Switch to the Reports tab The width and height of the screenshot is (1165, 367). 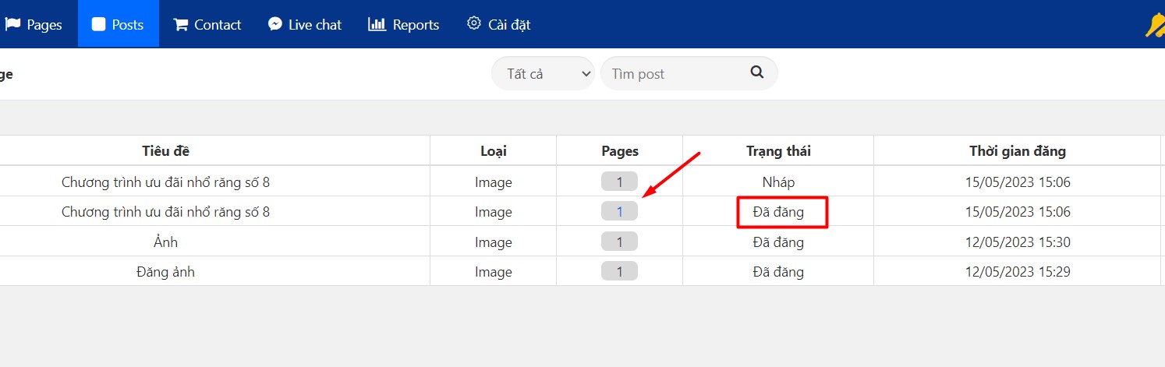pyautogui.click(x=404, y=24)
